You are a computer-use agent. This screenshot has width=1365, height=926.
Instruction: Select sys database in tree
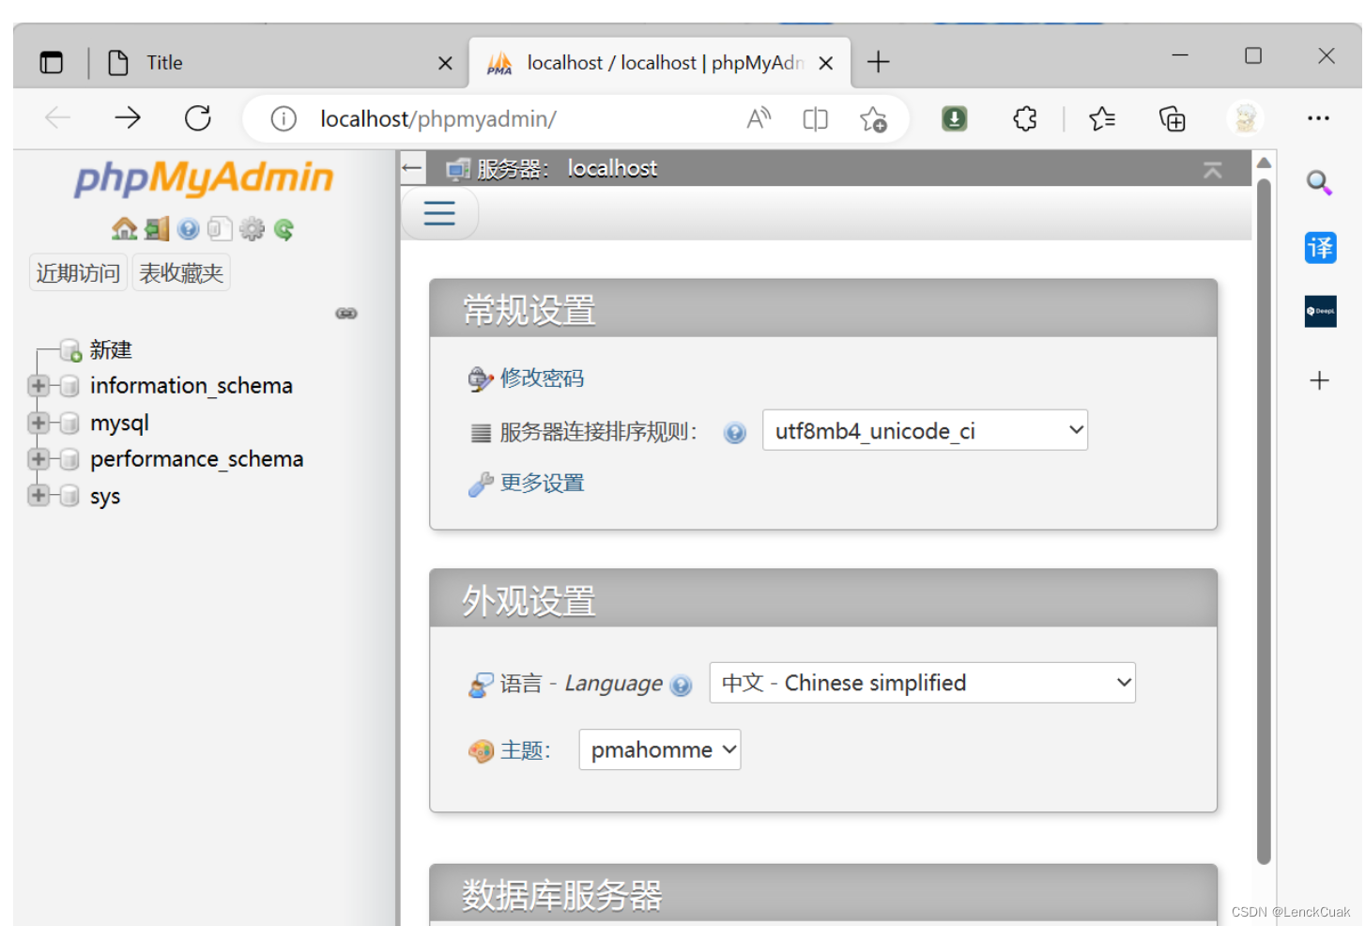pos(105,497)
